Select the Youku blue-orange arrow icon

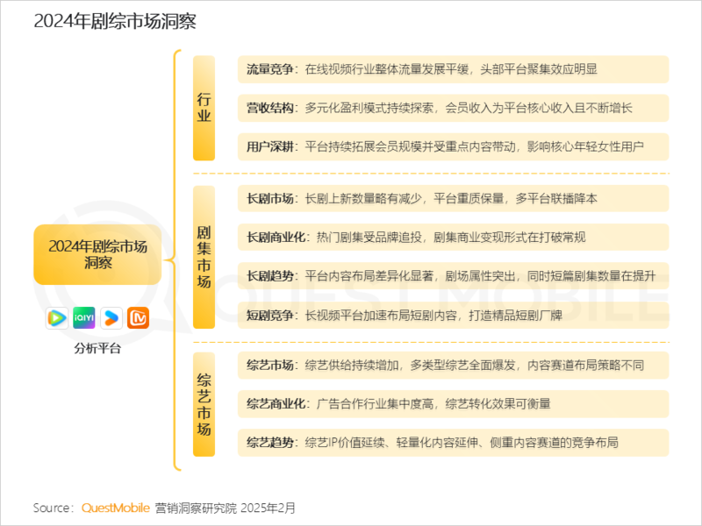pos(111,317)
